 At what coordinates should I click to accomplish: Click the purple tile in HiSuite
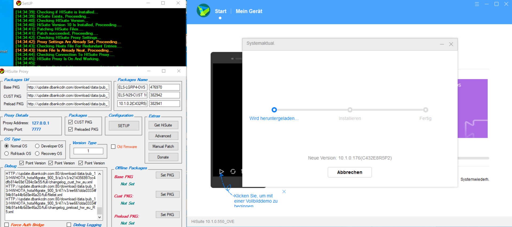pos(473,108)
